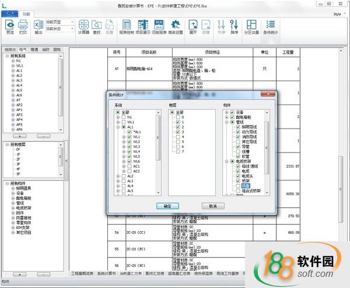Switch to the 暖通 discipline tab

34,50
